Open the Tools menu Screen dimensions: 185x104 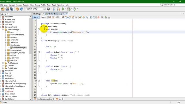(x=54, y=5)
